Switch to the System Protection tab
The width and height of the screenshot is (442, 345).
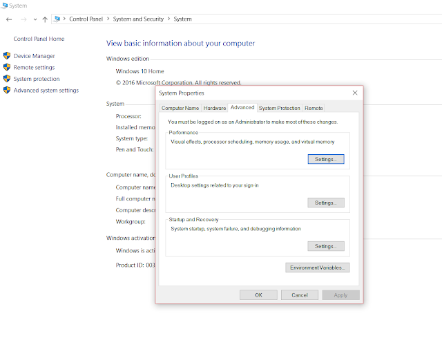279,108
